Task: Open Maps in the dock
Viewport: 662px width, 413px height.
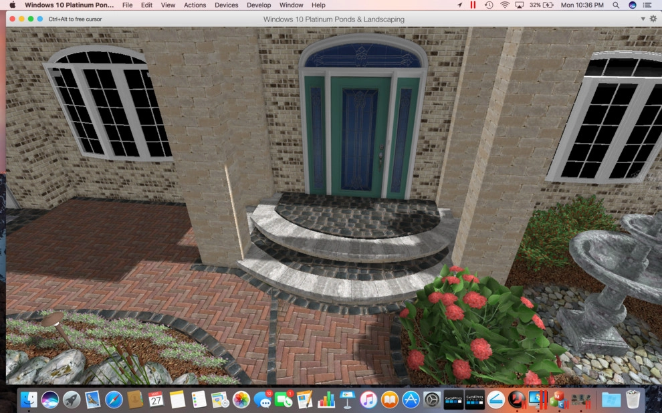Action: (220, 399)
